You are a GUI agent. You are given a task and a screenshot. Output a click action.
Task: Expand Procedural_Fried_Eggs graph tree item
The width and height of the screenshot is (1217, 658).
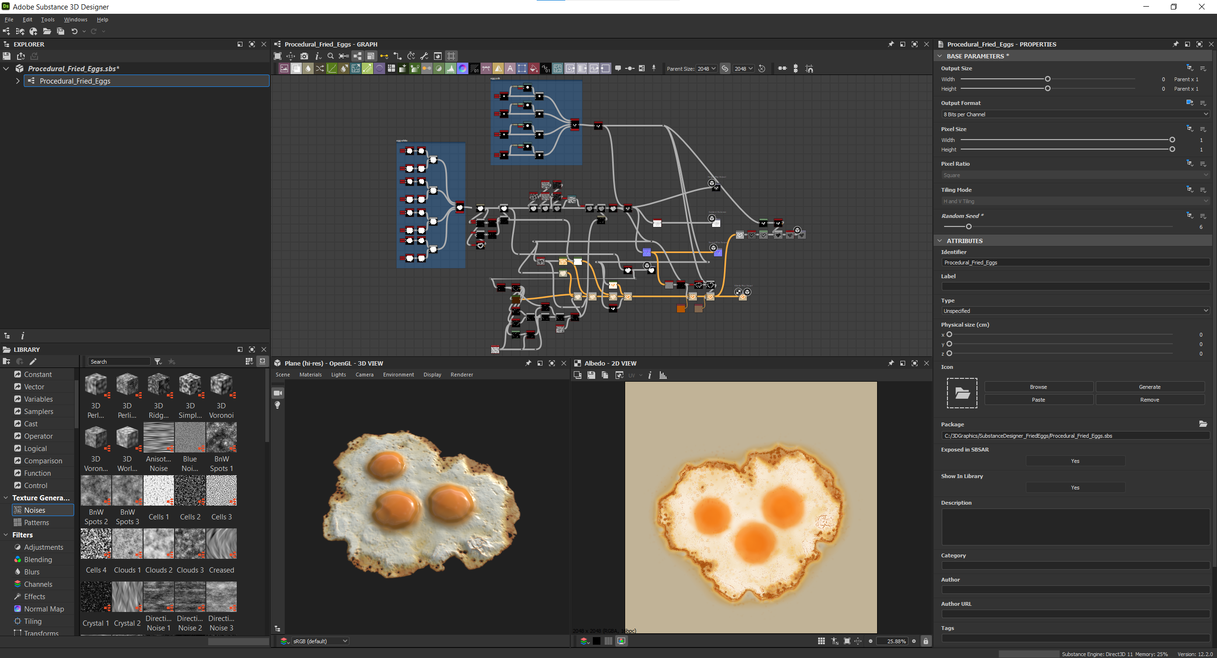pos(18,81)
